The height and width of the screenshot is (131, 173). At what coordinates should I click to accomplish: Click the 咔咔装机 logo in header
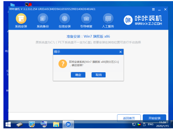pos(142,20)
